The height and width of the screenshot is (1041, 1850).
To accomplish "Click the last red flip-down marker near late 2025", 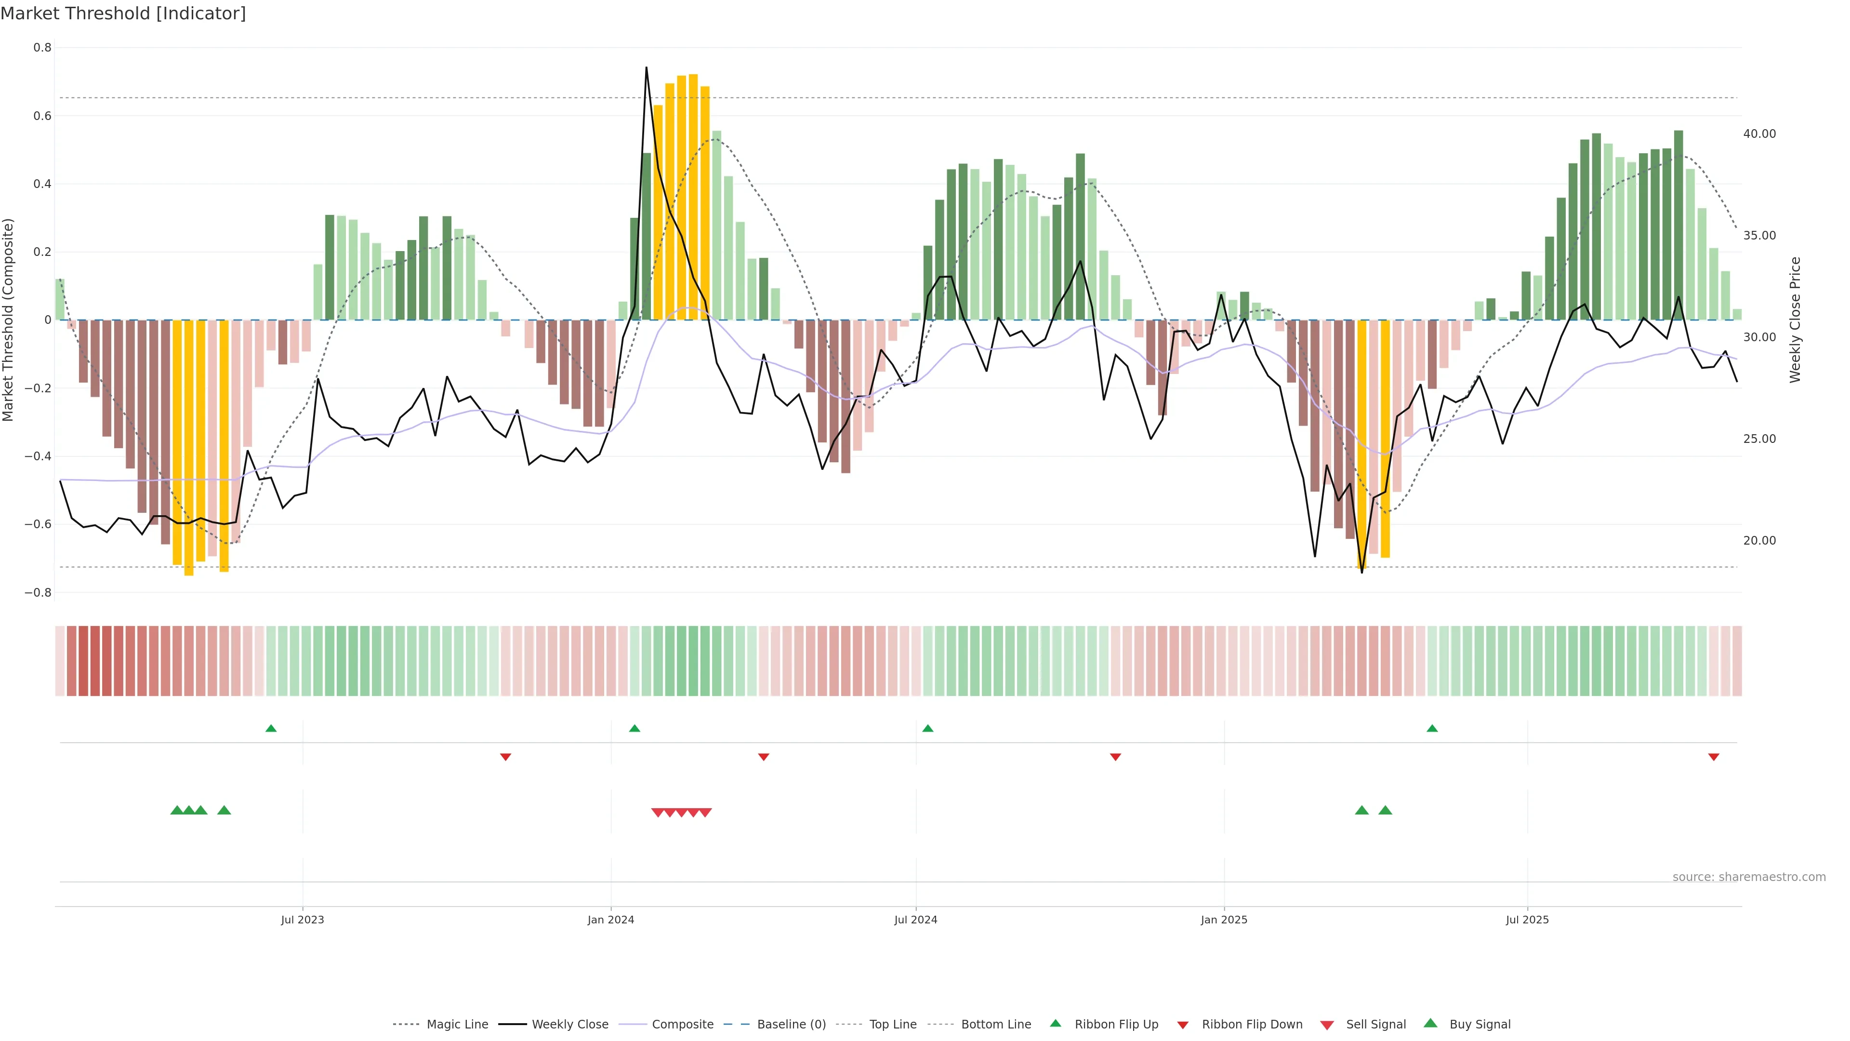I will [x=1714, y=757].
